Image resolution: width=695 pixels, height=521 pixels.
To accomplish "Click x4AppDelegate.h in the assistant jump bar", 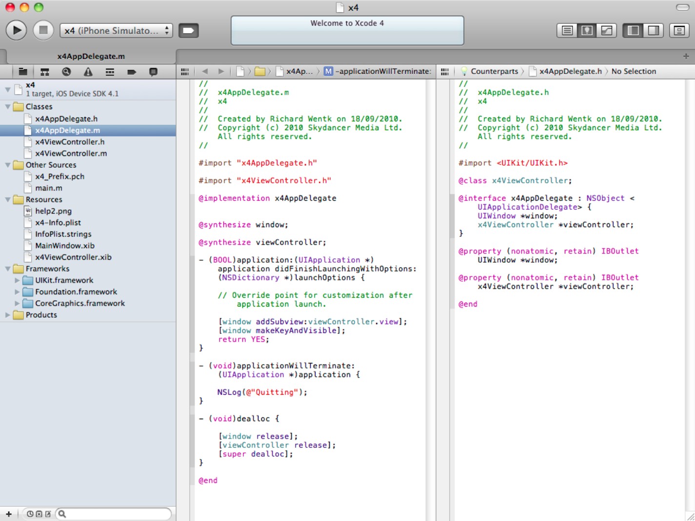I will [566, 71].
